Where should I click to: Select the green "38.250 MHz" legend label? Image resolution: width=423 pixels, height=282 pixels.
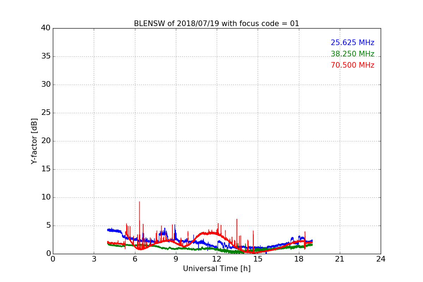coord(352,54)
